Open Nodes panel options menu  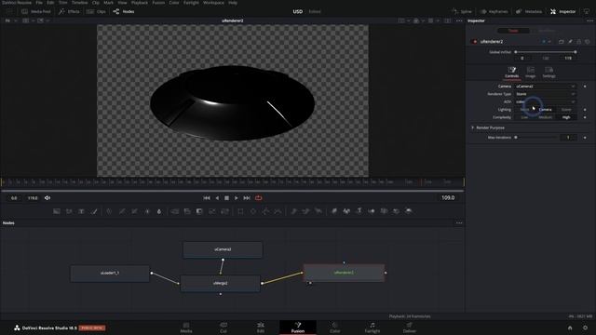[459, 223]
